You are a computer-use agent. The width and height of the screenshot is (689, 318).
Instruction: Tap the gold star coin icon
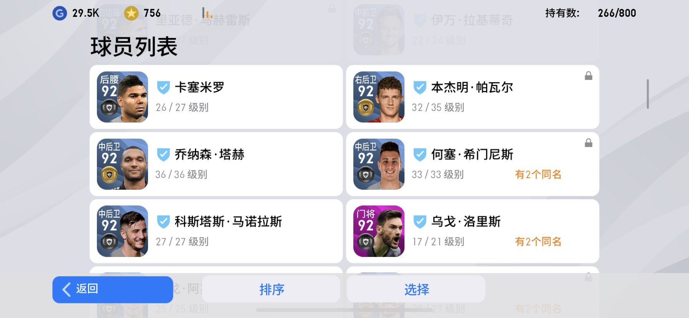131,13
